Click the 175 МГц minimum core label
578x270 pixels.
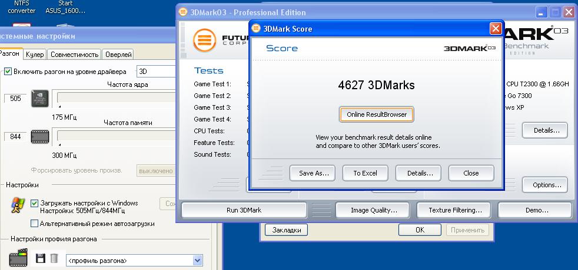point(64,117)
